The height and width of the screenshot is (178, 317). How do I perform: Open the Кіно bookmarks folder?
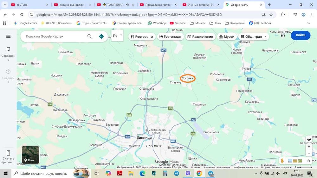[215, 23]
